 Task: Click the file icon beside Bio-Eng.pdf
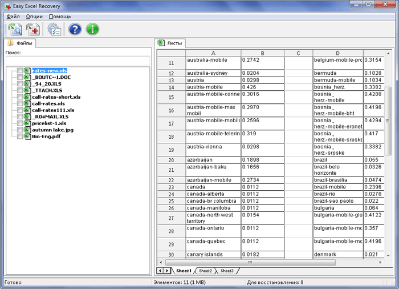pos(26,137)
